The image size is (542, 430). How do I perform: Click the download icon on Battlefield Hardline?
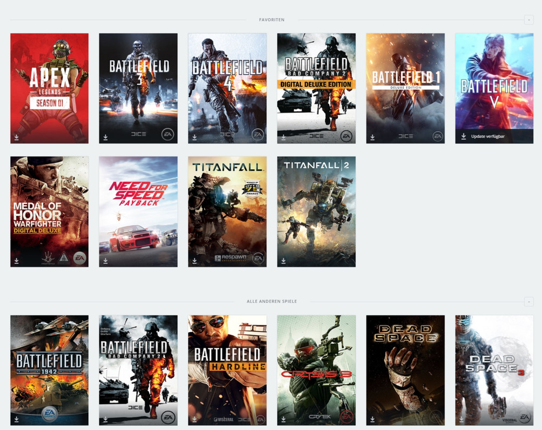pyautogui.click(x=195, y=419)
